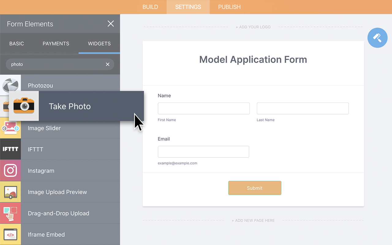The image size is (392, 245).
Task: Open the Payments elements tab
Action: click(x=56, y=43)
